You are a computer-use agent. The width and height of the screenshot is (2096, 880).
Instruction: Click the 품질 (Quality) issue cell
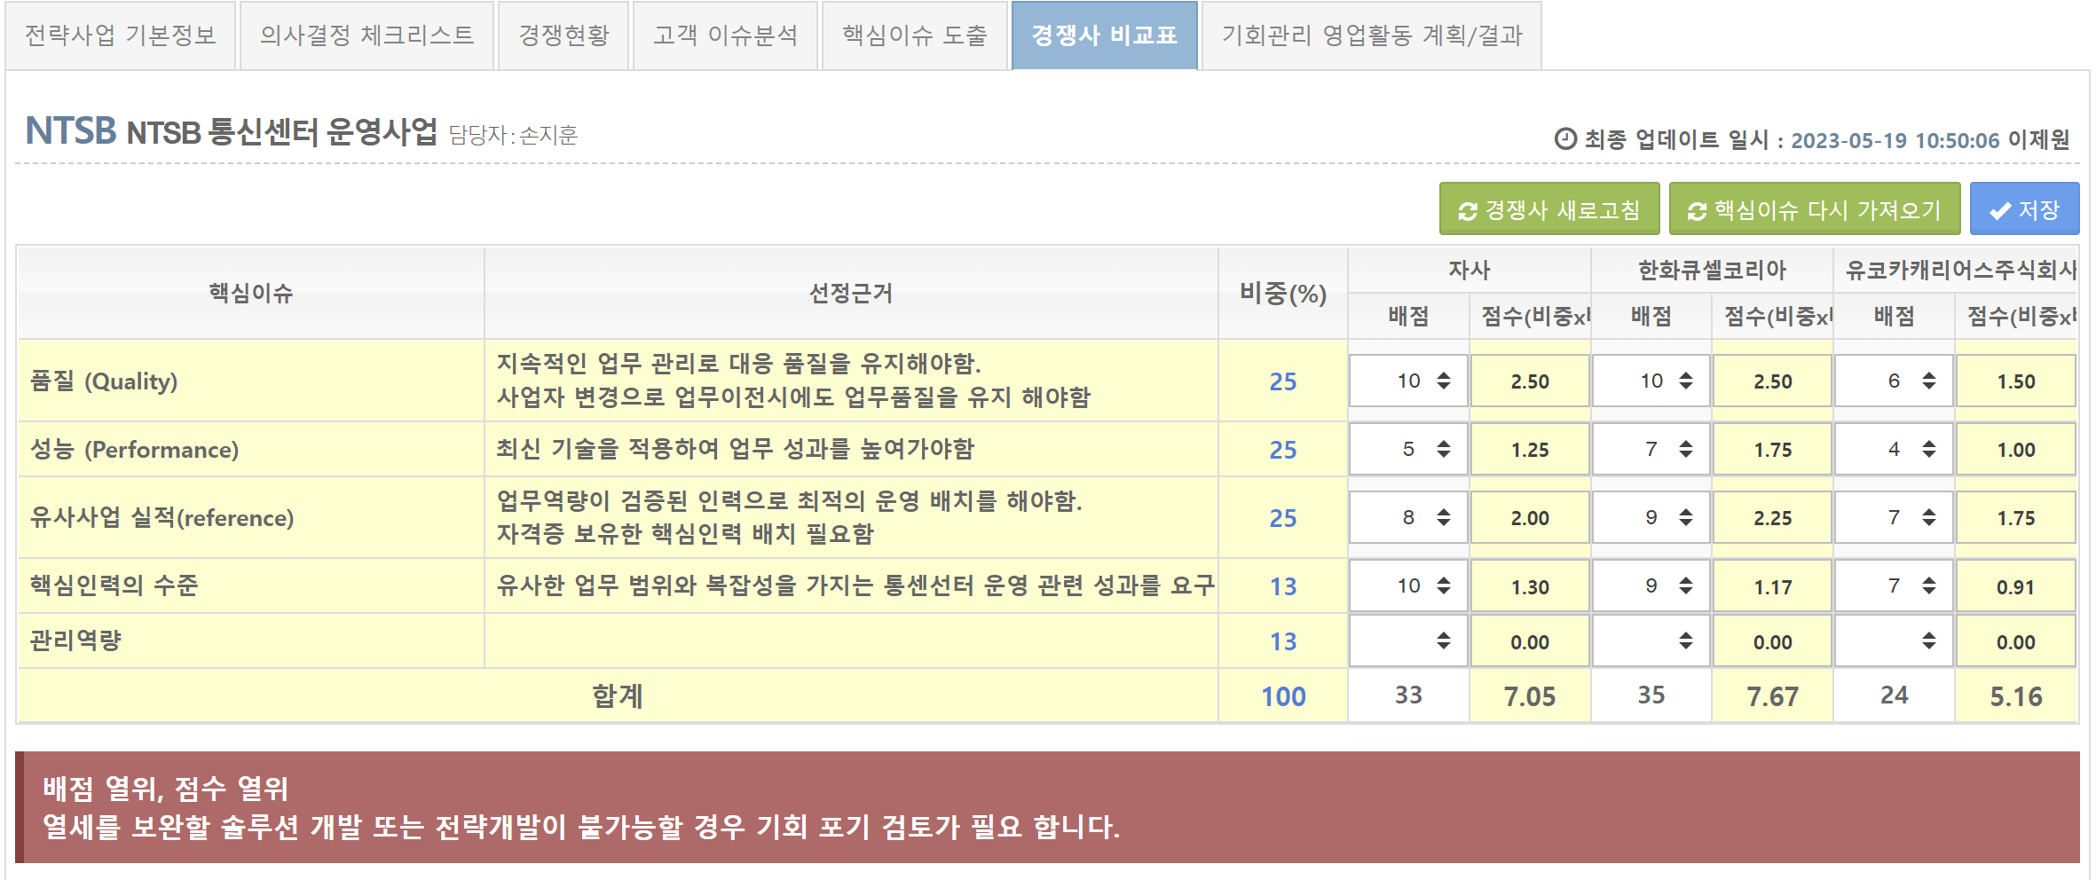(x=251, y=381)
